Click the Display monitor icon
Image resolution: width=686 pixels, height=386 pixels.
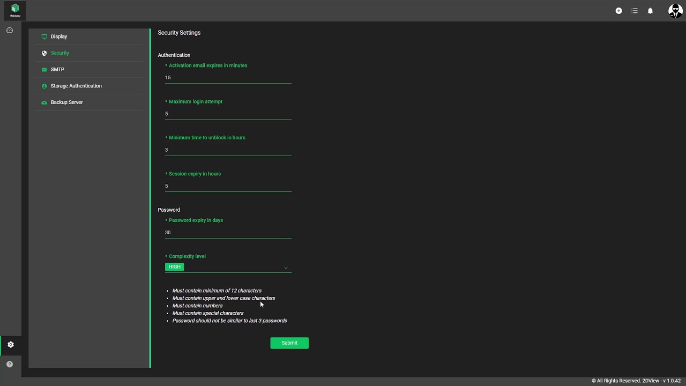[44, 37]
